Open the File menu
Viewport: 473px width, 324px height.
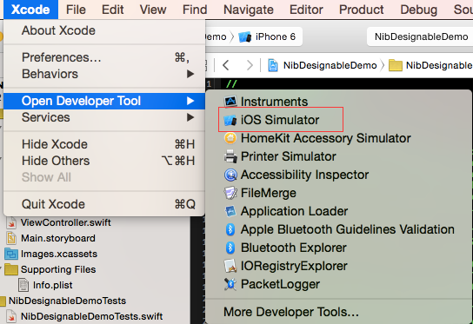pos(76,10)
